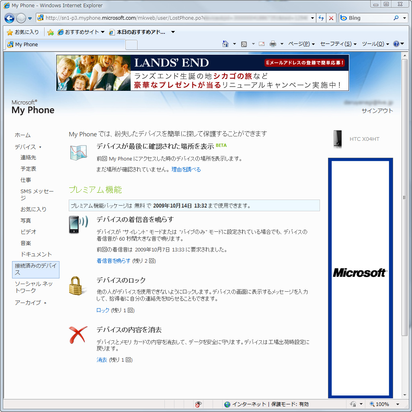Select the padlock device lock icon
This screenshot has height=412, width=412.
point(78,285)
